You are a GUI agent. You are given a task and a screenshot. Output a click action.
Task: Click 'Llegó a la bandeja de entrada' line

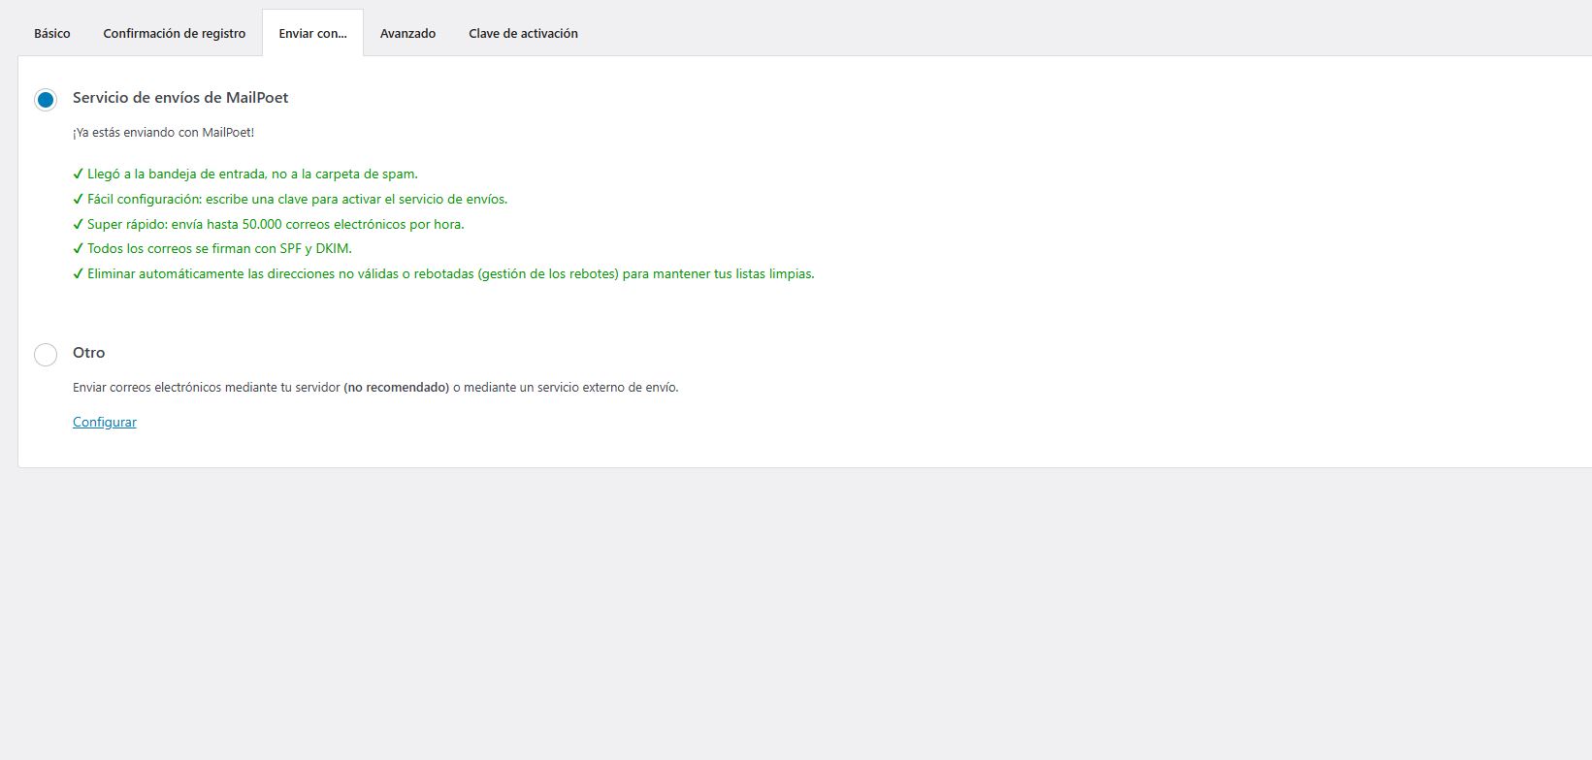pyautogui.click(x=245, y=174)
